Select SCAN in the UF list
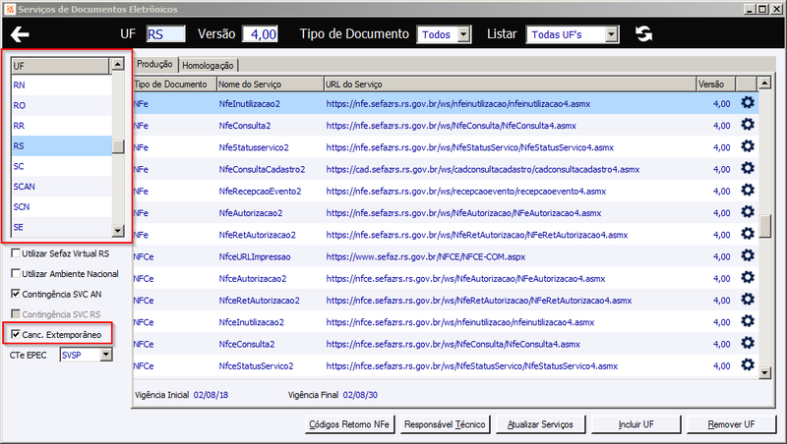 pos(61,187)
